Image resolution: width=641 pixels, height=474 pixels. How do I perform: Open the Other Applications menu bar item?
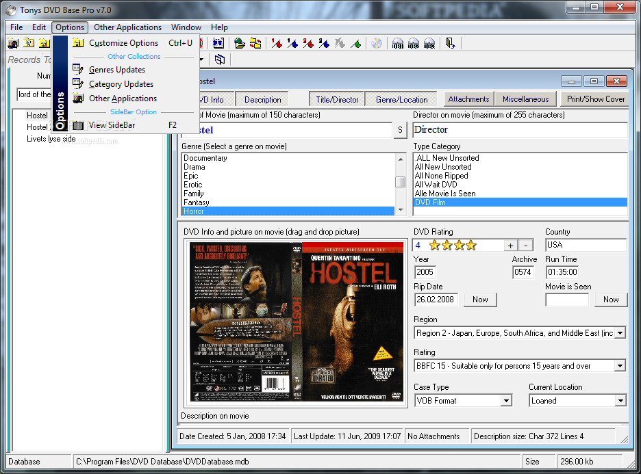click(127, 27)
